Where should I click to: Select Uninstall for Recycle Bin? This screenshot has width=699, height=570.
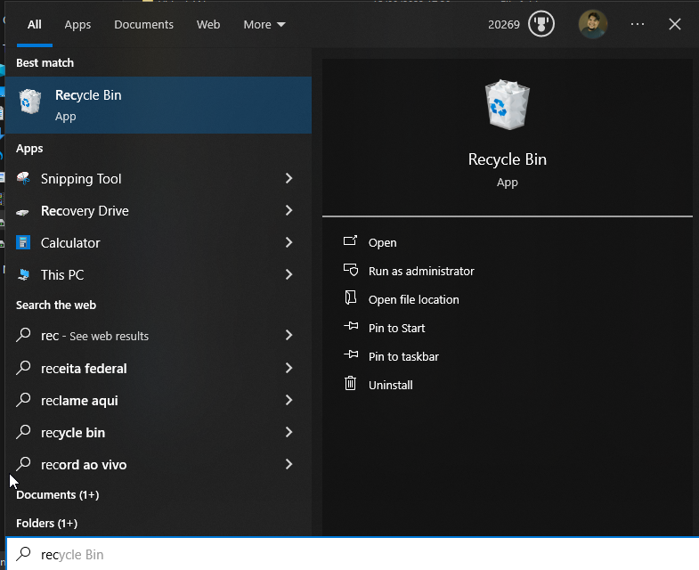(391, 385)
